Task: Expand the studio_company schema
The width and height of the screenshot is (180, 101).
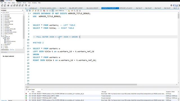Action: [2, 34]
